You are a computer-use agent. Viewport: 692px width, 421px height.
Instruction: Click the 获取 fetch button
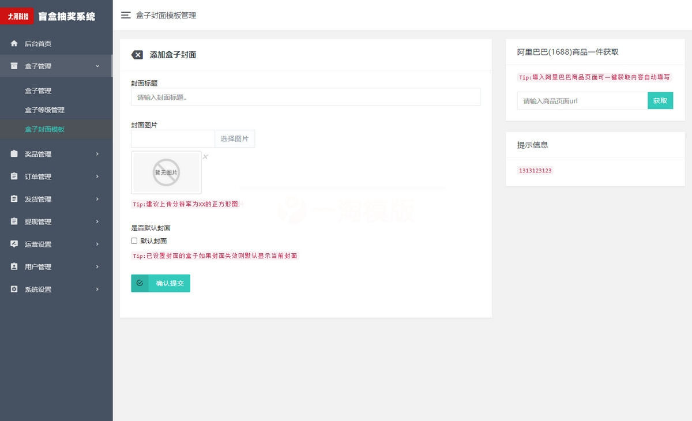(660, 100)
